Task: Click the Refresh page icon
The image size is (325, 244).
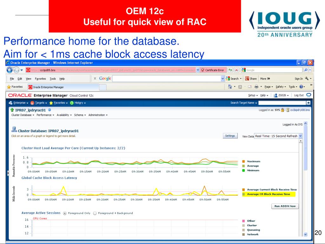Action: pyautogui.click(x=230, y=70)
